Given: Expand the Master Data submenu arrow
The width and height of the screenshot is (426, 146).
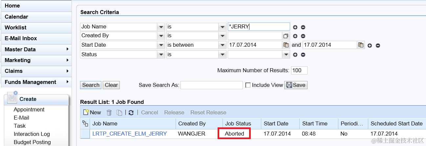Looking at the screenshot, I should 67,49.
